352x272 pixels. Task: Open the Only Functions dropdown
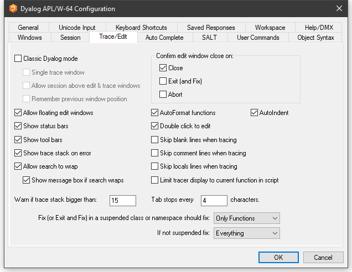coord(247,218)
